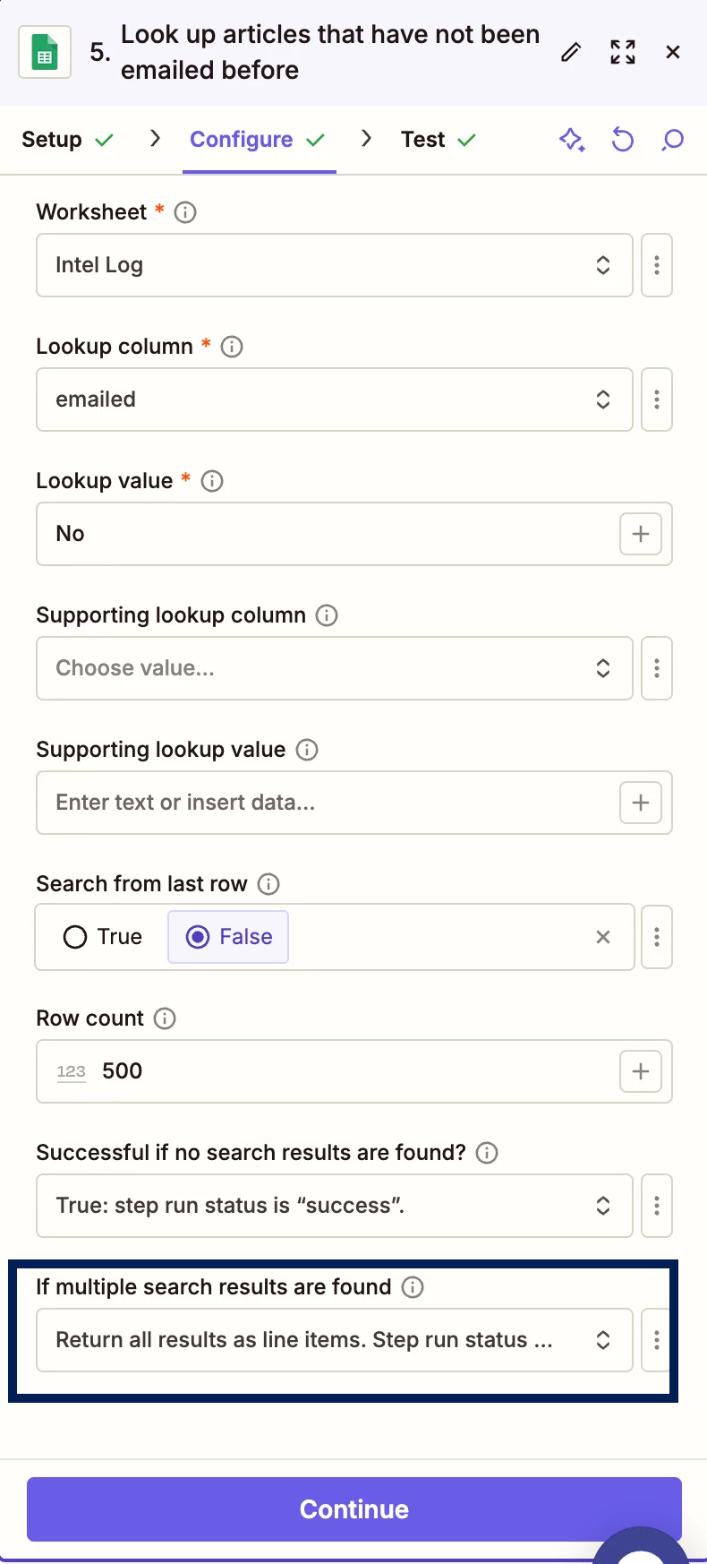Image resolution: width=707 pixels, height=1564 pixels.
Task: Open three-dot menu for Lookup column
Action: [x=657, y=400]
